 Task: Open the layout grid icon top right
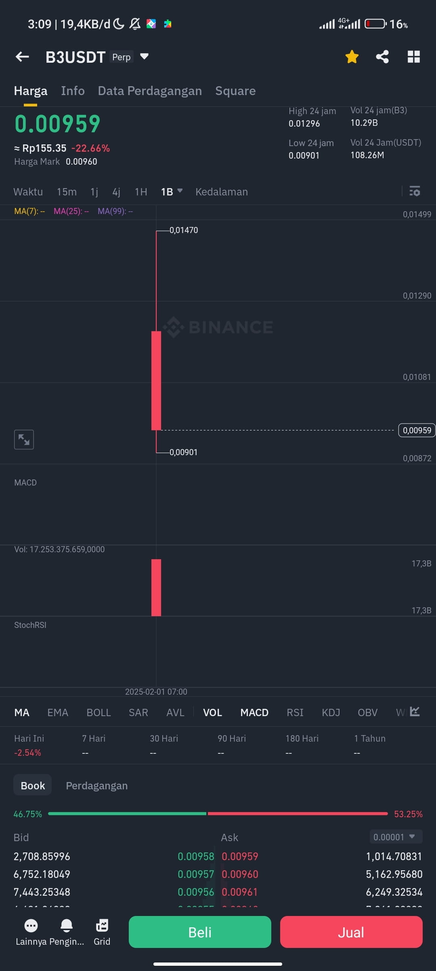pos(414,57)
